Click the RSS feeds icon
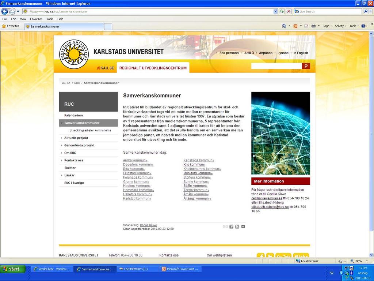 295,26
